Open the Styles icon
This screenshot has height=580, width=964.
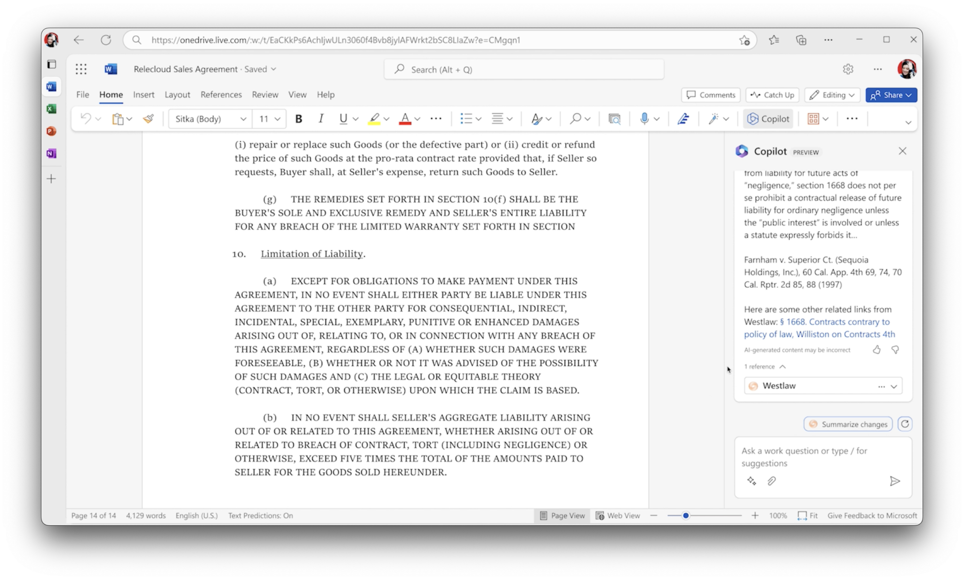tap(537, 119)
